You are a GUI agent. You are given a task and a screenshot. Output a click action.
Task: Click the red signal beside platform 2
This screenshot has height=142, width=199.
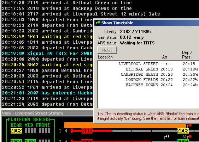coord(190,136)
